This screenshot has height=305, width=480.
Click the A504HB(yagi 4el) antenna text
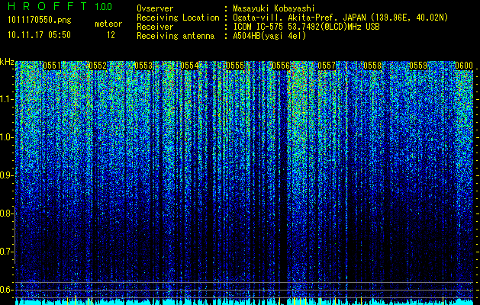tap(269, 36)
